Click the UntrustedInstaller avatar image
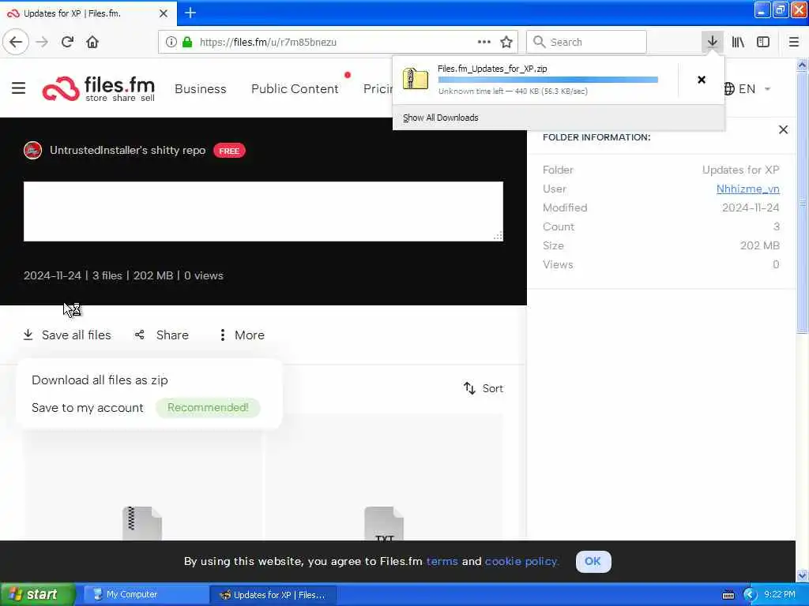 (32, 151)
